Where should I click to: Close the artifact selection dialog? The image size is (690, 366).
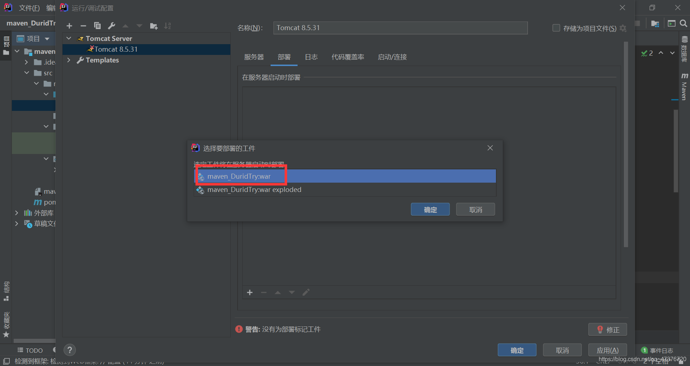(490, 148)
